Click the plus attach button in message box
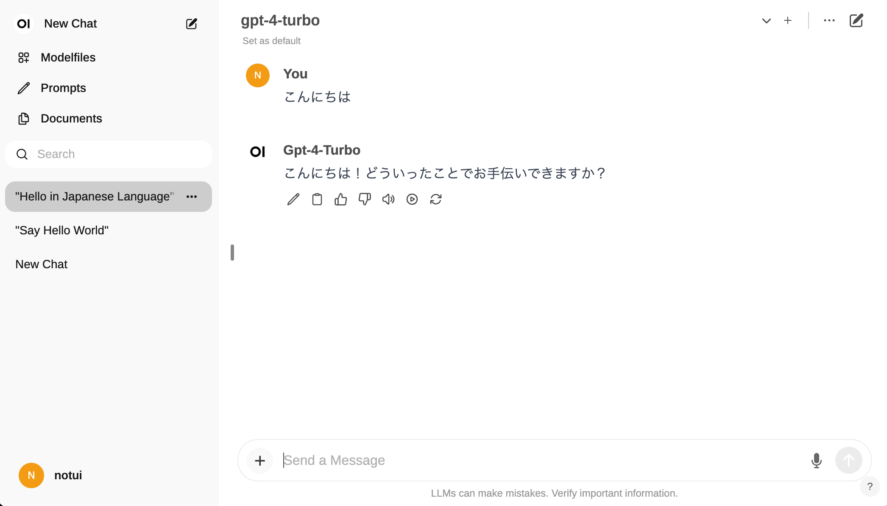Image resolution: width=887 pixels, height=506 pixels. 260,460
